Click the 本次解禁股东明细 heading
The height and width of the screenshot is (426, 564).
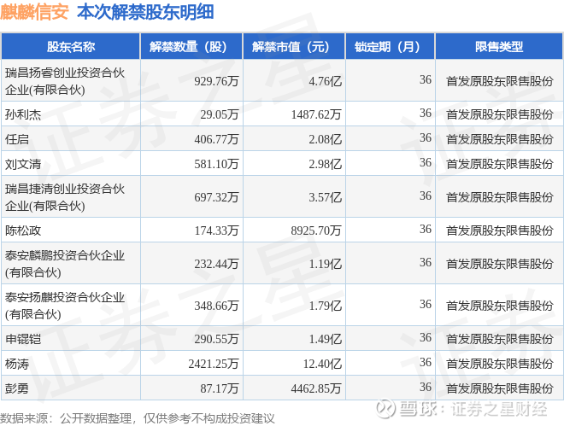145,12
